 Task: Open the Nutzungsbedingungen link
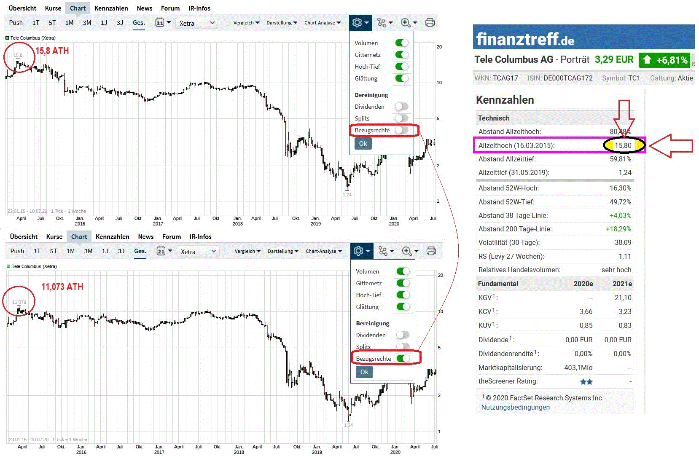click(x=516, y=407)
